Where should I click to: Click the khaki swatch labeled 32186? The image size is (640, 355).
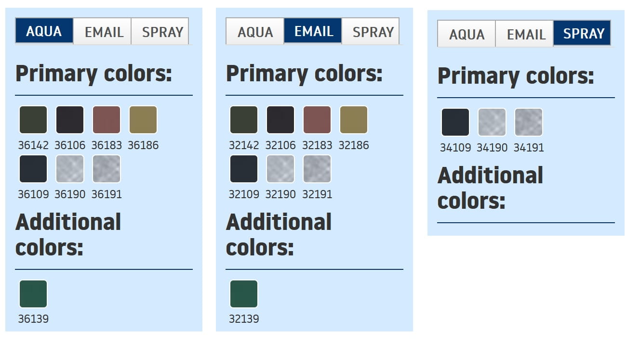tap(354, 120)
